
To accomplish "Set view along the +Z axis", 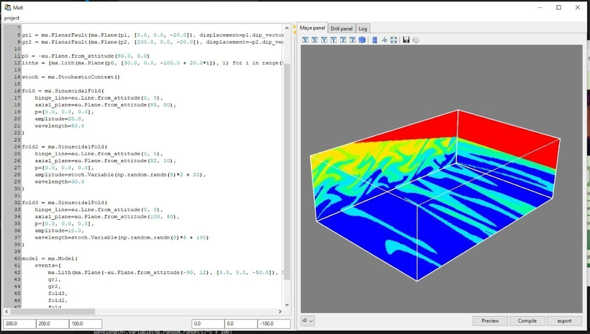I will coord(352,40).
